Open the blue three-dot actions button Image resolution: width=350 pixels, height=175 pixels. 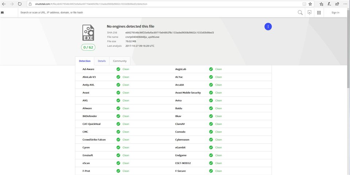tap(268, 27)
